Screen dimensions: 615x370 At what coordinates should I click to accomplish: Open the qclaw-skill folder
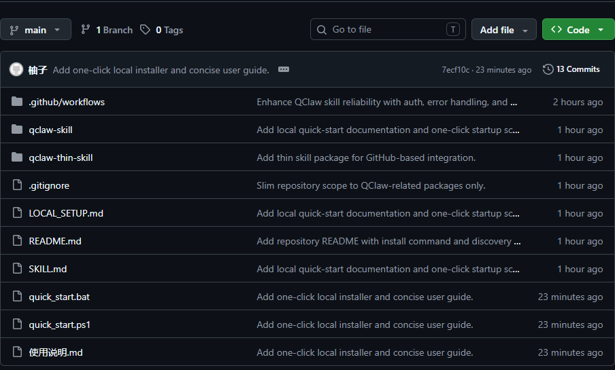pyautogui.click(x=50, y=130)
